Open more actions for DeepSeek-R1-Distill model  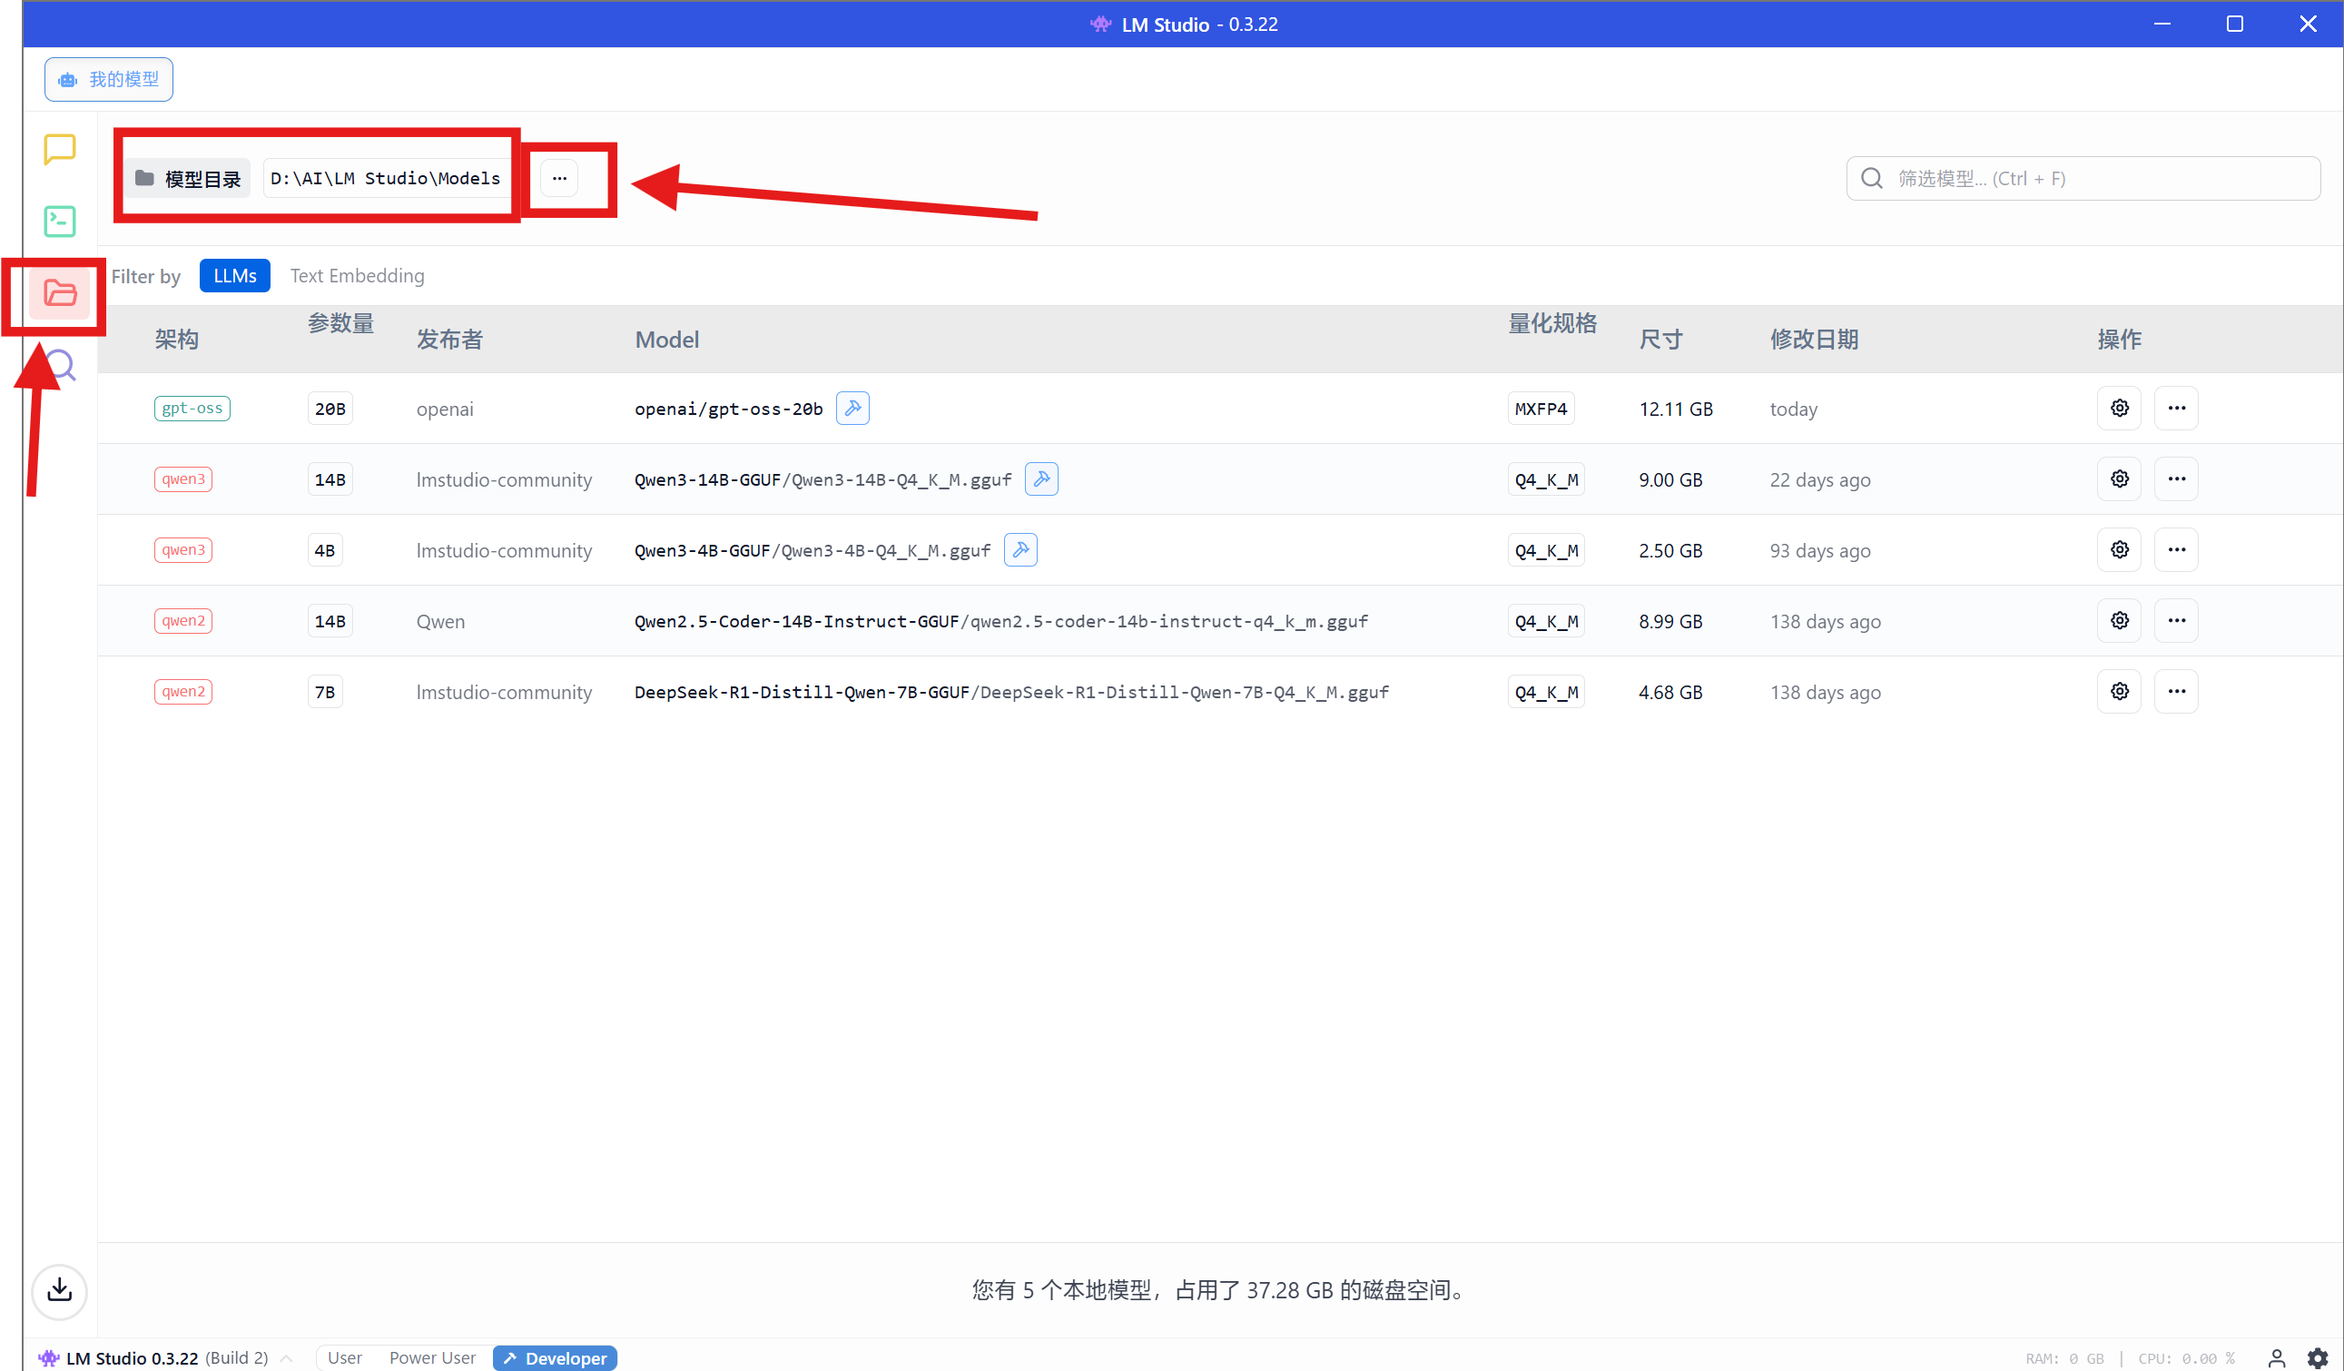click(x=2176, y=691)
